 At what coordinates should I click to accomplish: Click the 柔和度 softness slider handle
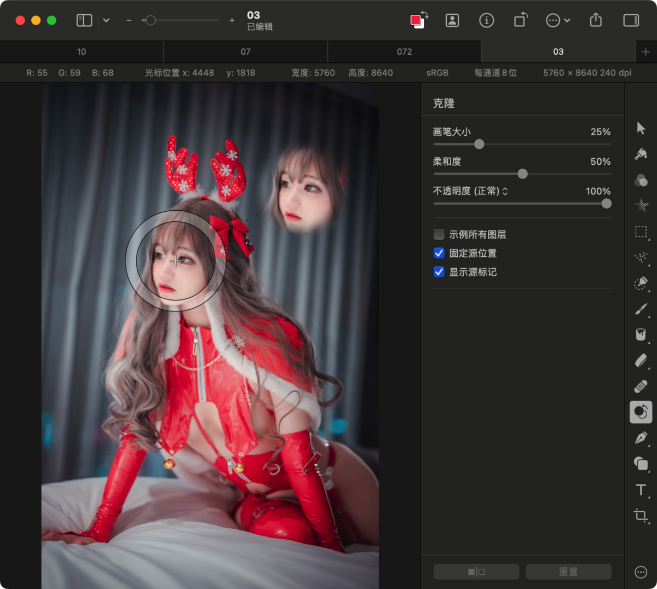click(522, 174)
